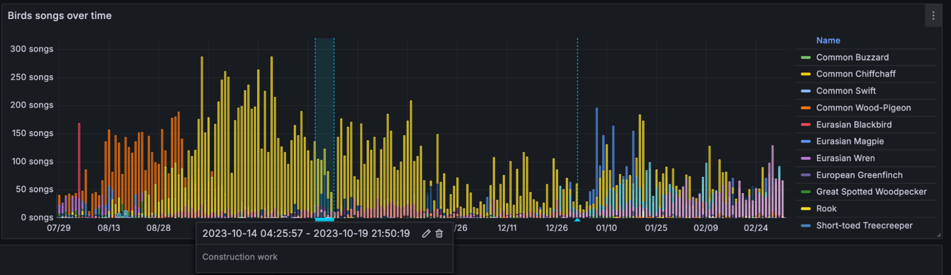Open color picker for Common Buzzard swatch
Viewport: 951px width, 275px height.
coord(805,58)
